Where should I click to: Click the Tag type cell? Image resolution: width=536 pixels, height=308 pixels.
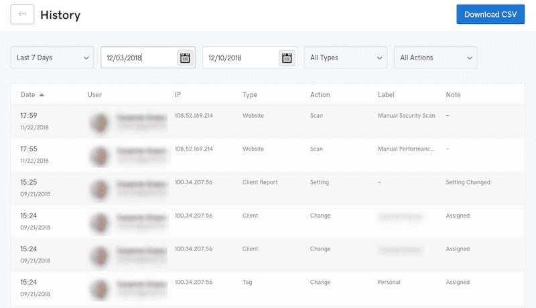247,283
